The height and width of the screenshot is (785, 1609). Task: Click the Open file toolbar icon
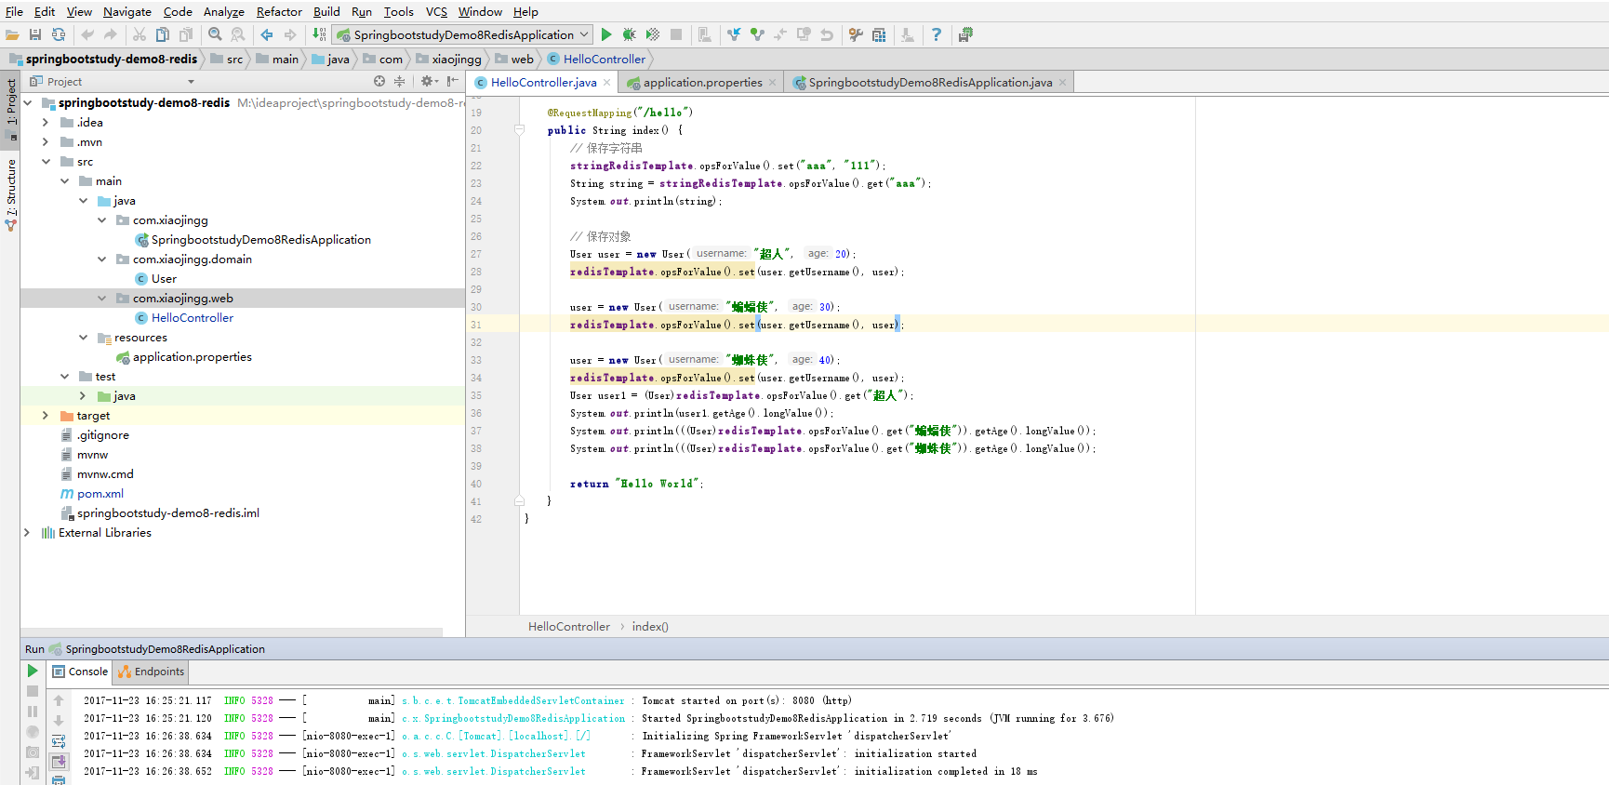[x=12, y=34]
